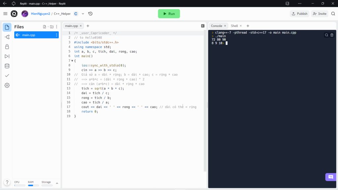The width and height of the screenshot is (338, 190).
Task: Switch to the Shell tab
Action: point(234,26)
